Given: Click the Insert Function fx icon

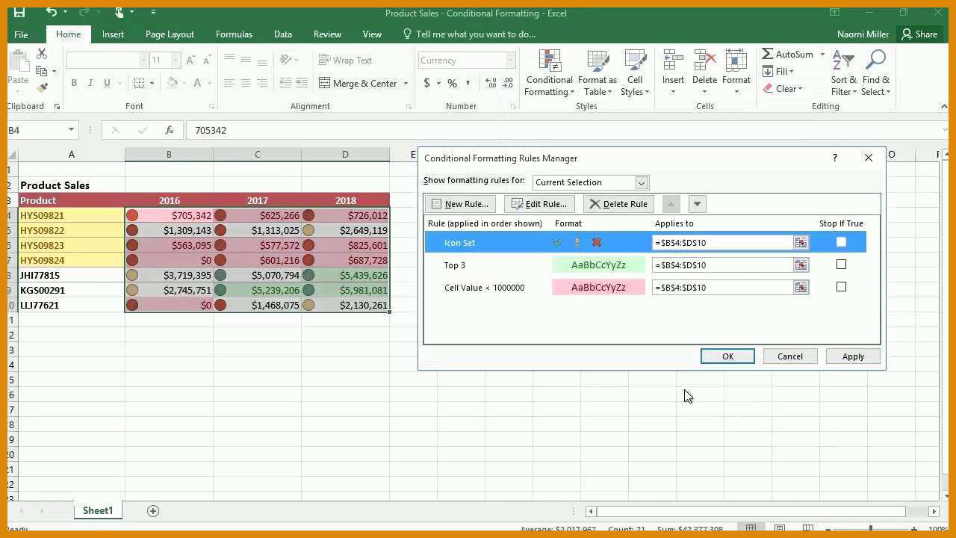Looking at the screenshot, I should tap(170, 130).
